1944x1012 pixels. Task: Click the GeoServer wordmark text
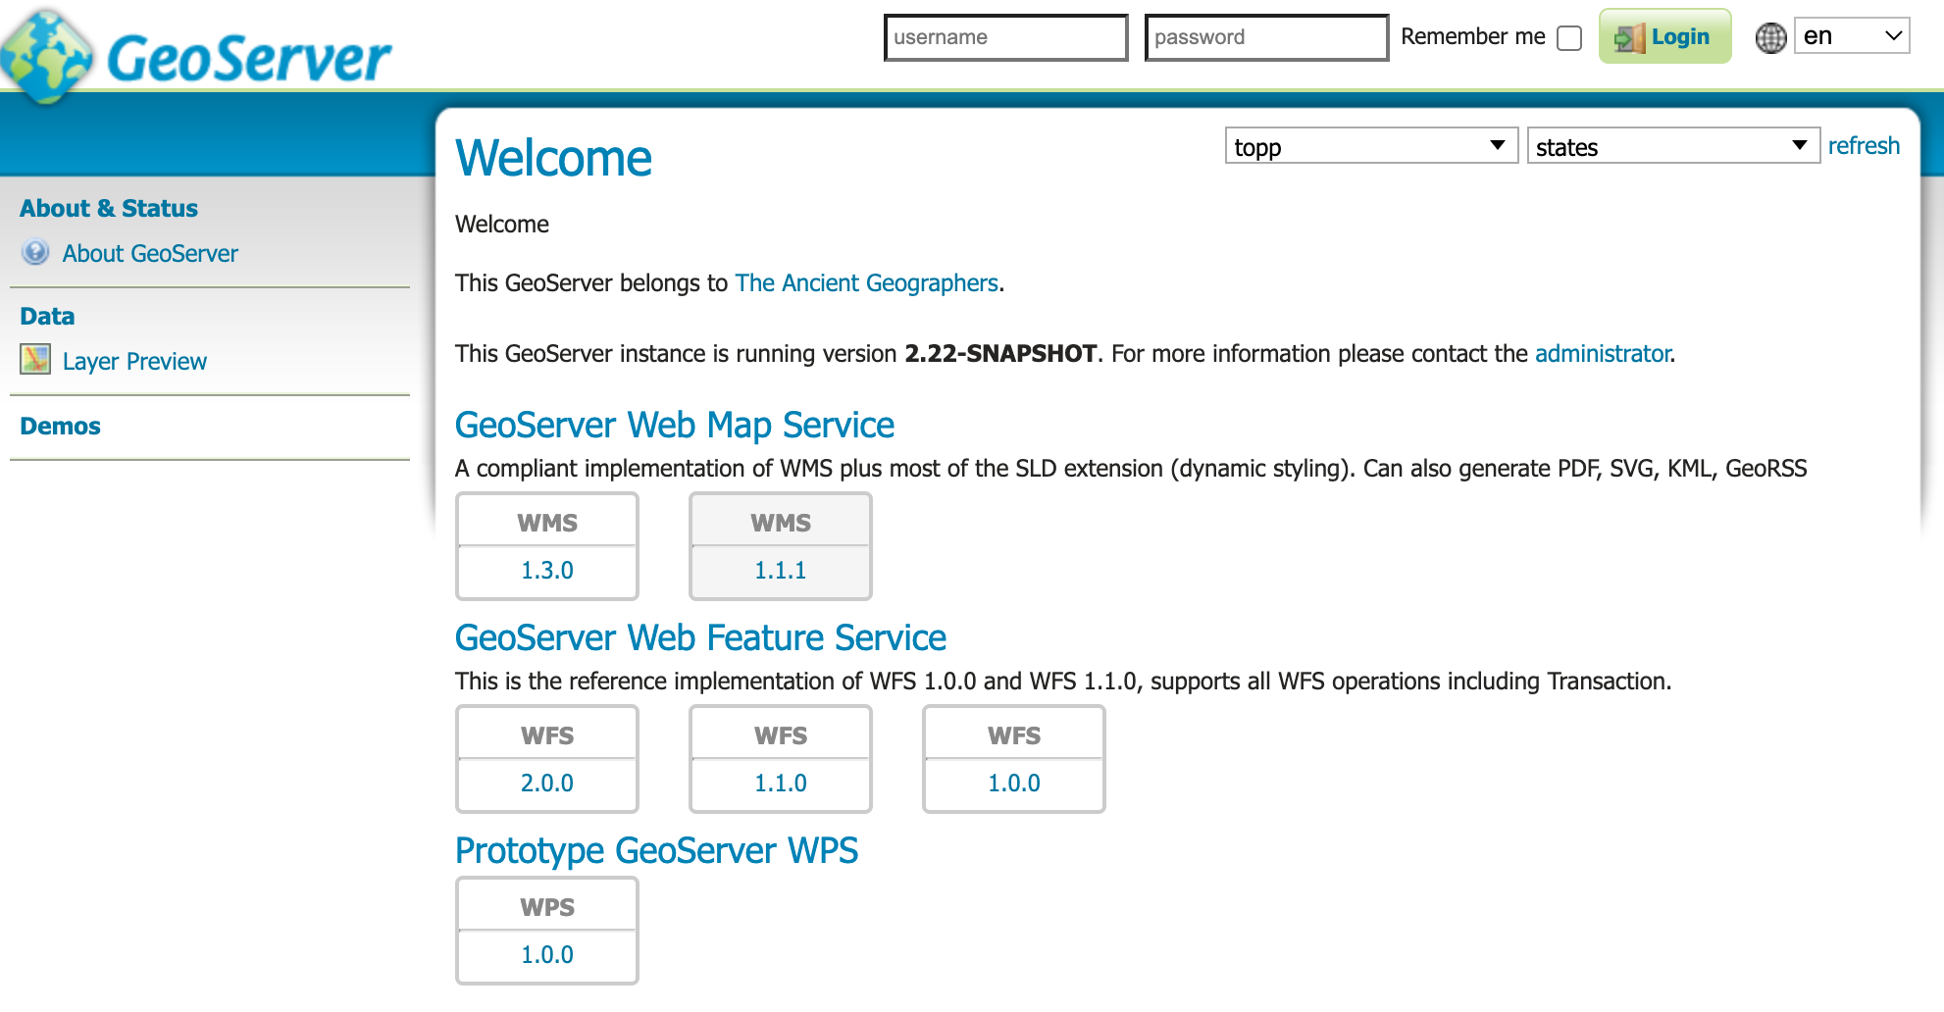point(249,59)
